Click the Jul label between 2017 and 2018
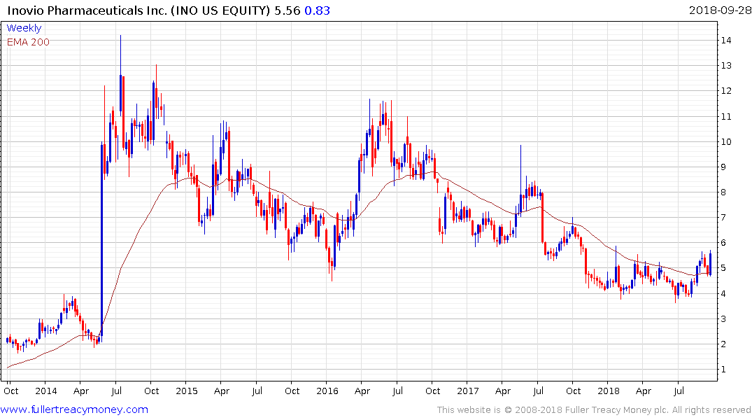The width and height of the screenshot is (752, 420). coord(538,391)
